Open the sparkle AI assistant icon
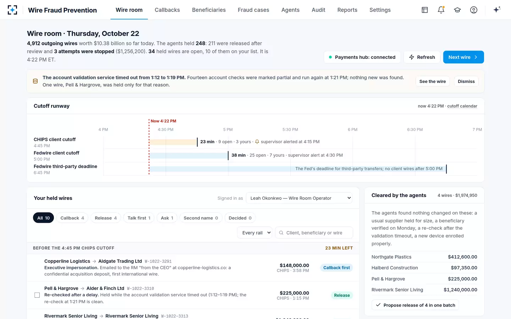 pyautogui.click(x=497, y=10)
